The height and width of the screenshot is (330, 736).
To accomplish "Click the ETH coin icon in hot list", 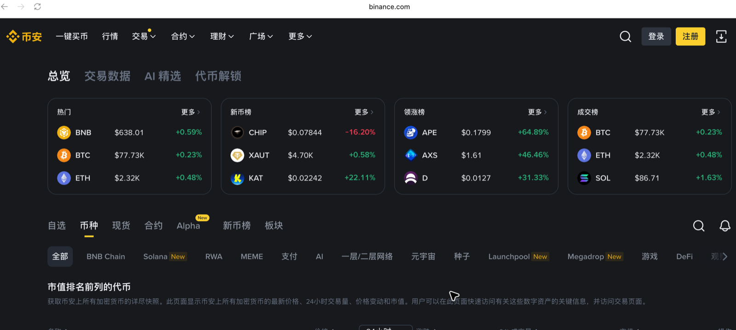I will click(63, 178).
